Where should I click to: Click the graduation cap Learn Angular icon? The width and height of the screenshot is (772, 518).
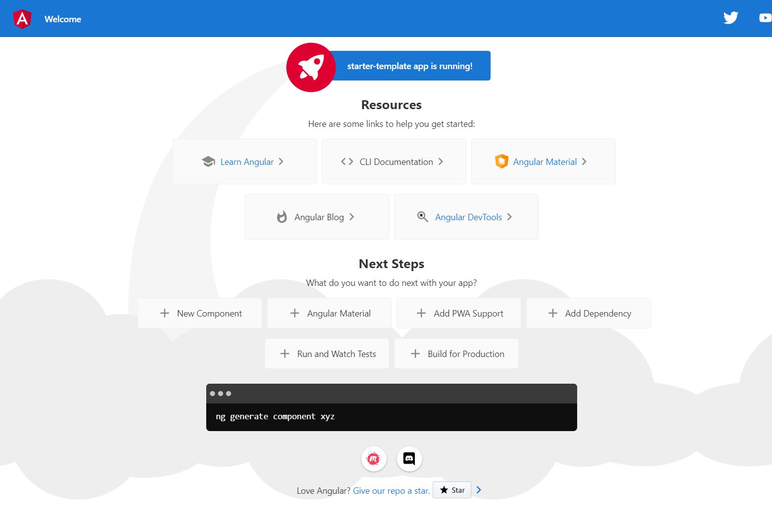tap(208, 161)
